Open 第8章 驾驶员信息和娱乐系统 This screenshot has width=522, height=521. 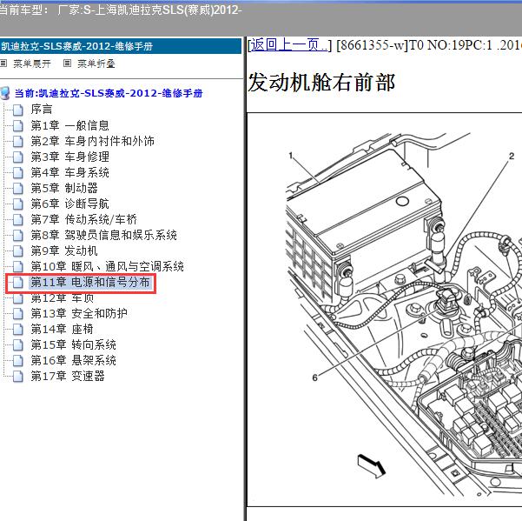click(x=104, y=235)
